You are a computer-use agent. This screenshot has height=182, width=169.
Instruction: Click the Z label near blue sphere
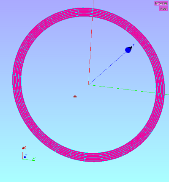[x=134, y=45]
